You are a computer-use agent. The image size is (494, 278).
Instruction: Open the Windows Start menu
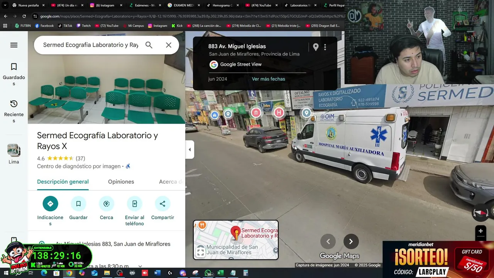(6, 273)
